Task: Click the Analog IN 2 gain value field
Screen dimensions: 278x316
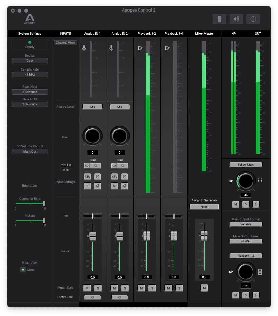Action: [120, 153]
